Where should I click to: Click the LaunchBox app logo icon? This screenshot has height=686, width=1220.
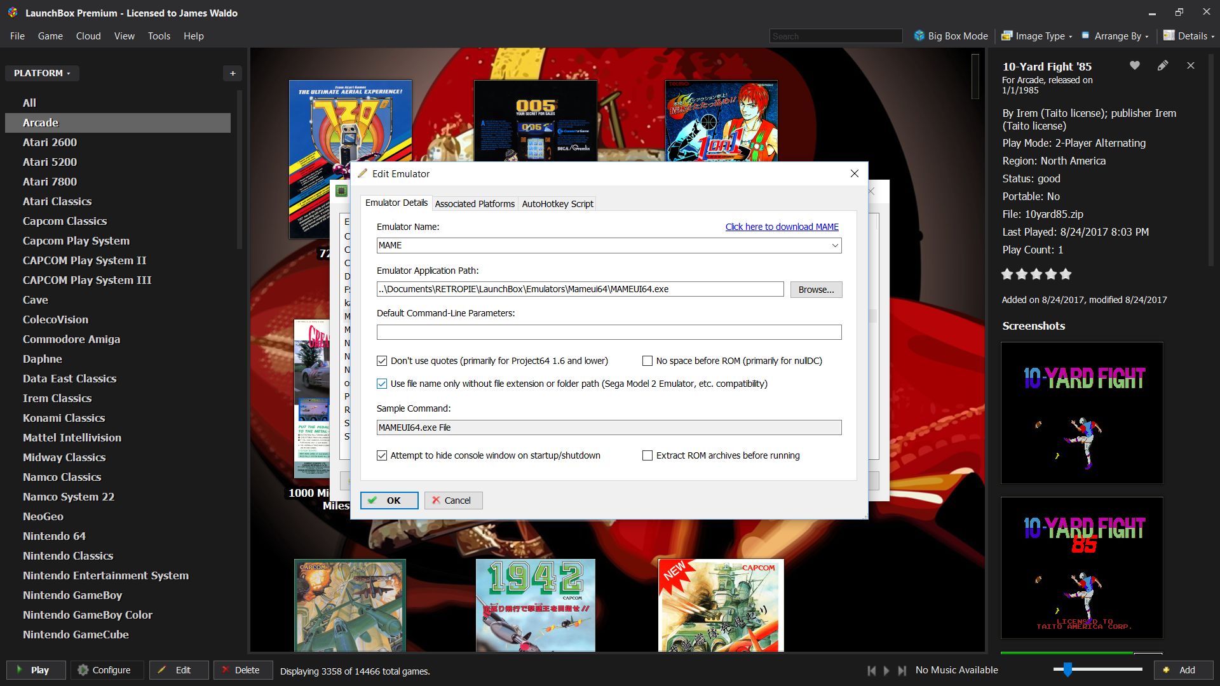pos(13,13)
